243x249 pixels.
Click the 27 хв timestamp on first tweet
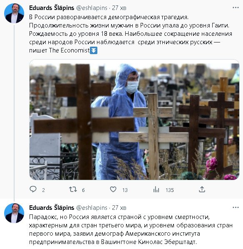[119, 8]
